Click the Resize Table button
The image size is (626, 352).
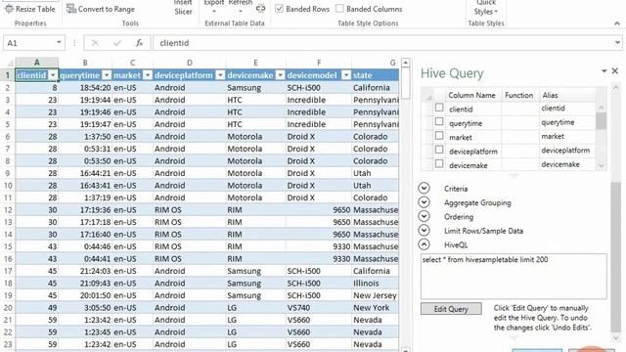pos(30,9)
